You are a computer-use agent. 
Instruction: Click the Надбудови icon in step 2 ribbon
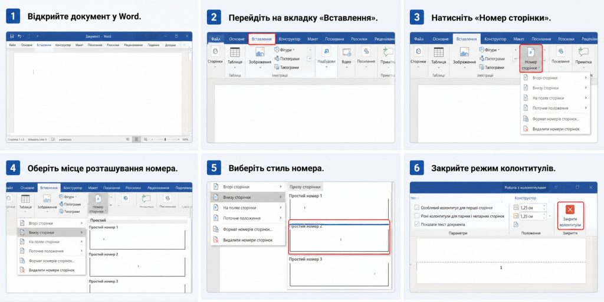pyautogui.click(x=326, y=52)
